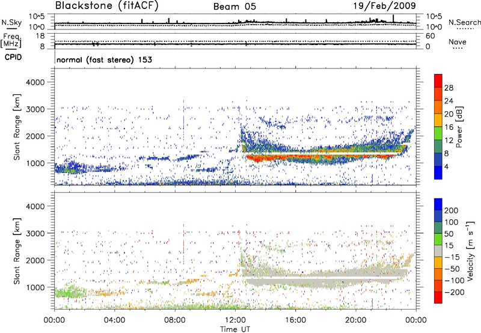Click the "4" power colorbar label
The width and height of the screenshot is (481, 333).
click(447, 167)
